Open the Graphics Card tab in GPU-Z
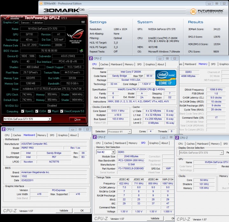The height and width of the screenshot is (222, 229). (10, 22)
